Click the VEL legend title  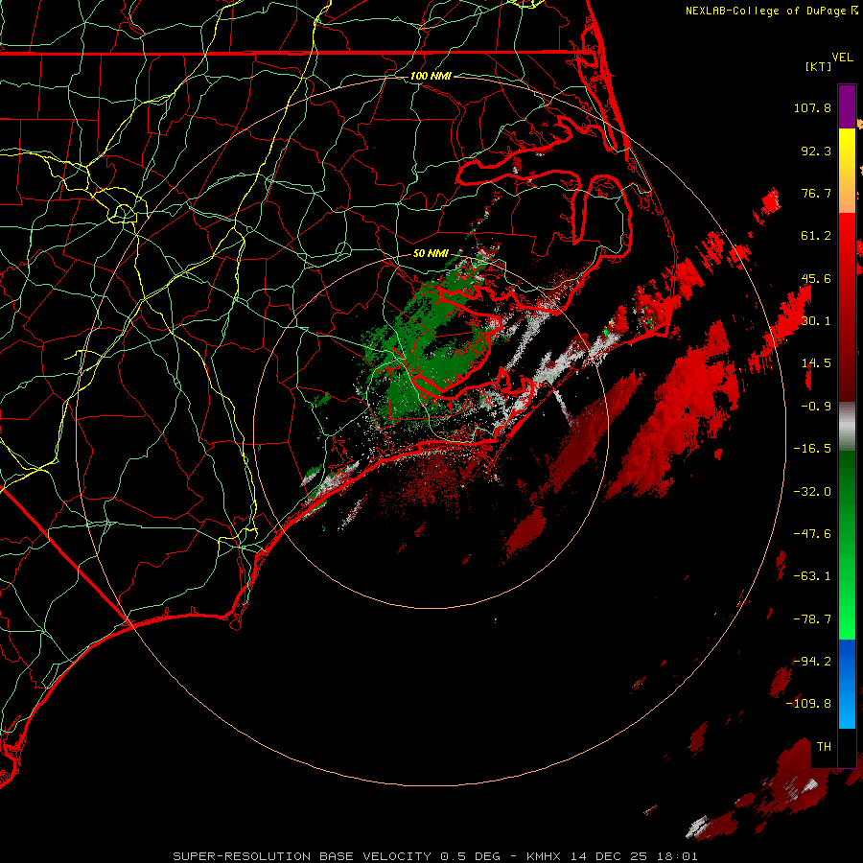pyautogui.click(x=842, y=58)
